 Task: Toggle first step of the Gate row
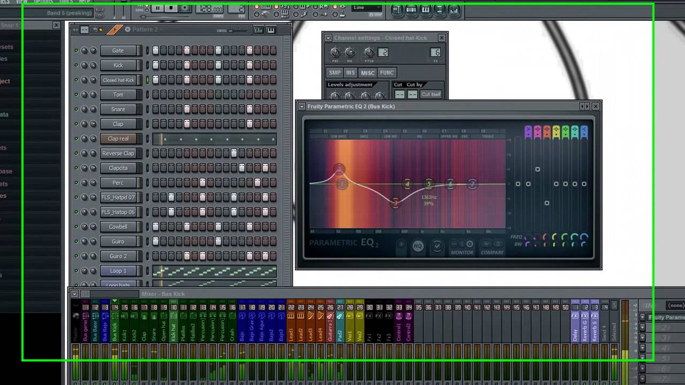pyautogui.click(x=156, y=50)
